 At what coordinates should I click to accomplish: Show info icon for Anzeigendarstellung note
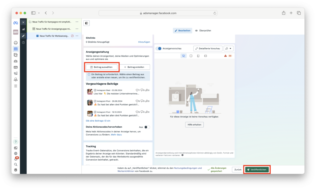click(x=182, y=155)
